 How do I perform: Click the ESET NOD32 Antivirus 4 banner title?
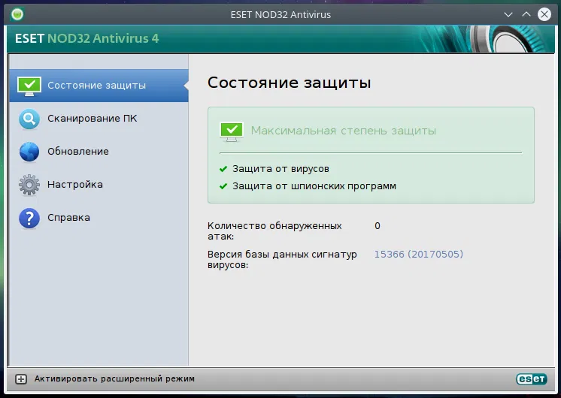[87, 38]
